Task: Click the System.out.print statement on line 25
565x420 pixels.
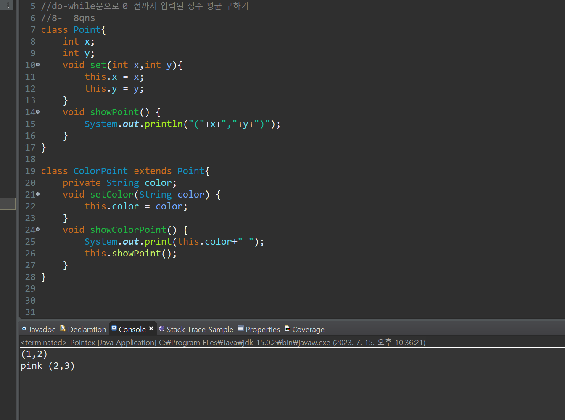Action: coord(174,242)
